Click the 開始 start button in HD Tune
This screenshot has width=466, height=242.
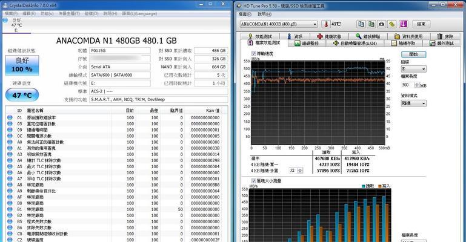[x=413, y=54]
